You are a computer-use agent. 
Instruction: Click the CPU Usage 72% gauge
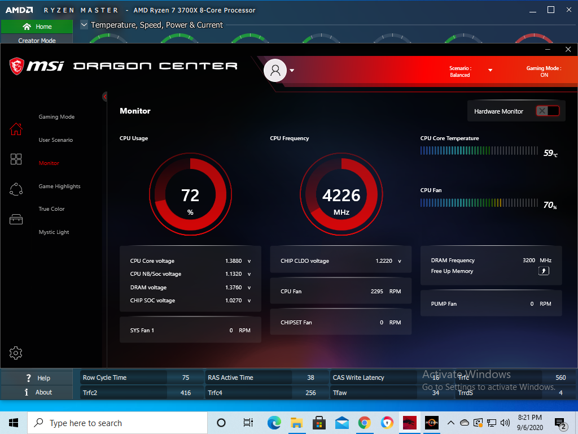pyautogui.click(x=190, y=194)
